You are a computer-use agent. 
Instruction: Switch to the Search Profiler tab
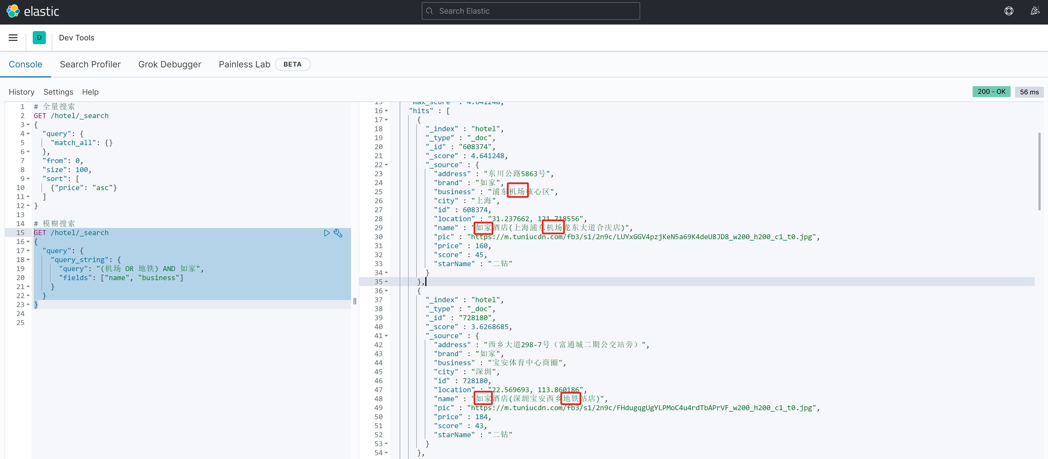click(90, 64)
